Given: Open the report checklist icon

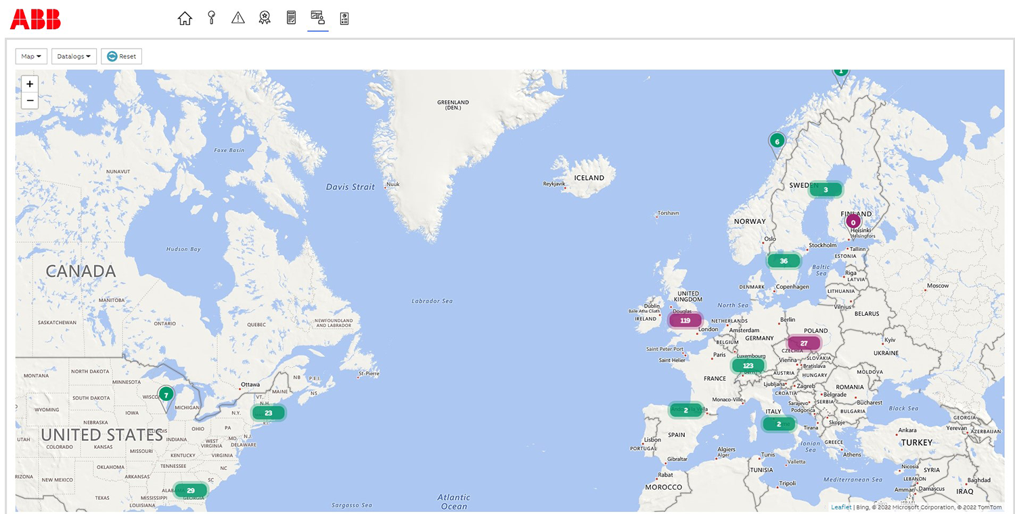Looking at the screenshot, I should coord(344,18).
